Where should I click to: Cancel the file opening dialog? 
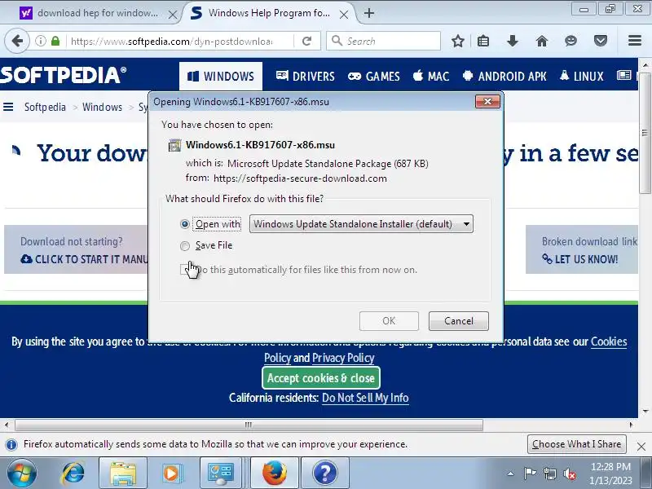459,321
